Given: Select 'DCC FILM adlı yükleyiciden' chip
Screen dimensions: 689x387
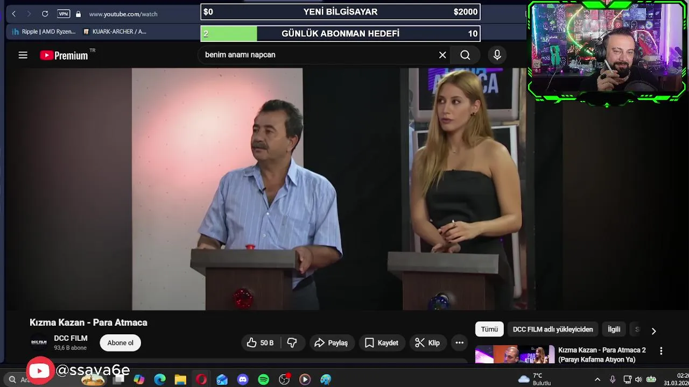Looking at the screenshot, I should [553, 329].
